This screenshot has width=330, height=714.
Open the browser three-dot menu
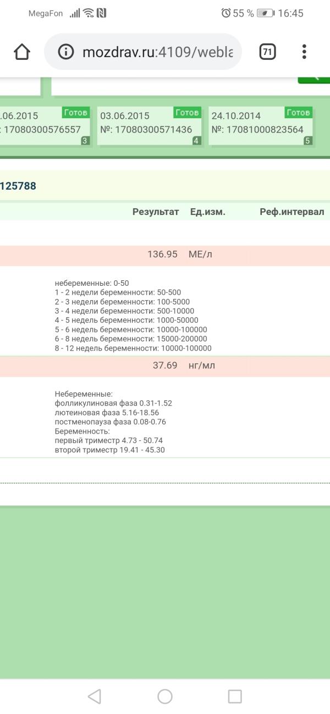(x=304, y=52)
